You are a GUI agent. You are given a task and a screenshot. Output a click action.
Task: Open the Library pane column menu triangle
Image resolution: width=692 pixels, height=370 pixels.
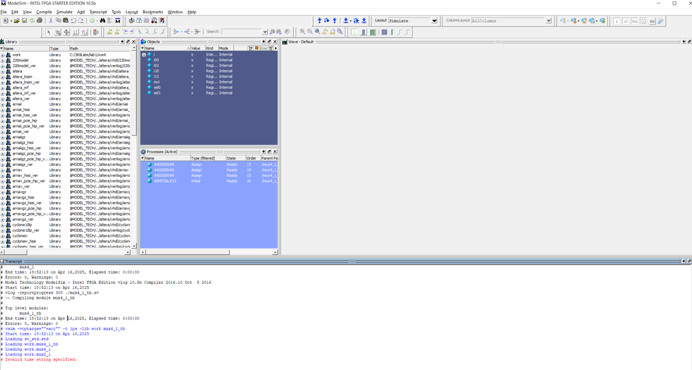click(x=2, y=48)
